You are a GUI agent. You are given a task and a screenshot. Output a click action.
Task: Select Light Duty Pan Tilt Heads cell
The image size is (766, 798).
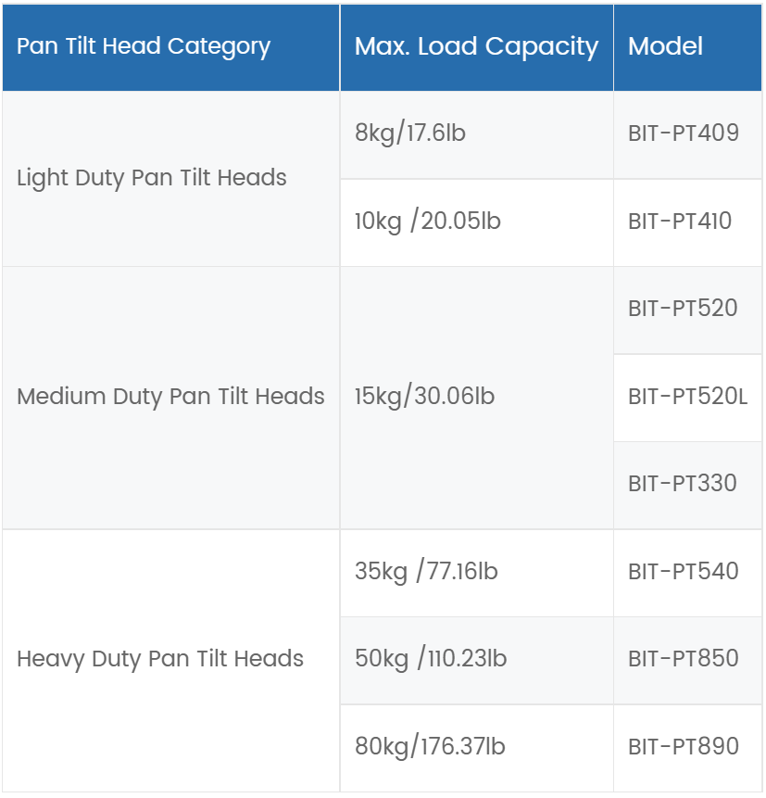[171, 179]
